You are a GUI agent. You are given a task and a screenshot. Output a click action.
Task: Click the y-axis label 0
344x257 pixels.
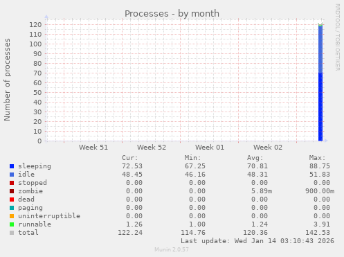click(39, 141)
